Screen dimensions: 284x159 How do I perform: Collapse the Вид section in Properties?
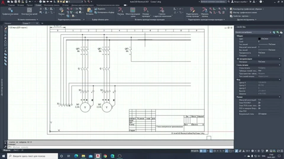280,79
